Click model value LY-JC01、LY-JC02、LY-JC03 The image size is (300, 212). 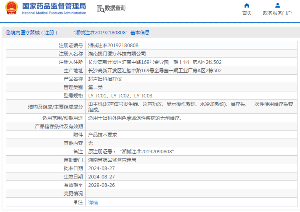pos(120,96)
